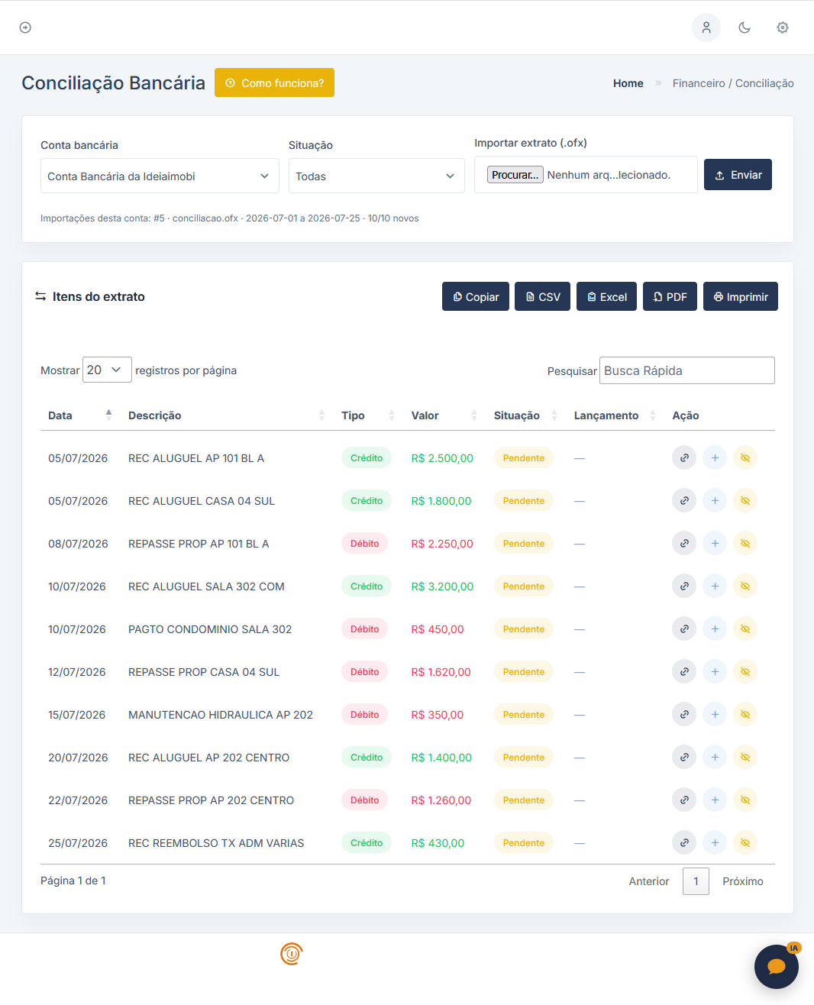Open the user profile icon
Viewport: 814px width, 1005px height.
(x=706, y=27)
